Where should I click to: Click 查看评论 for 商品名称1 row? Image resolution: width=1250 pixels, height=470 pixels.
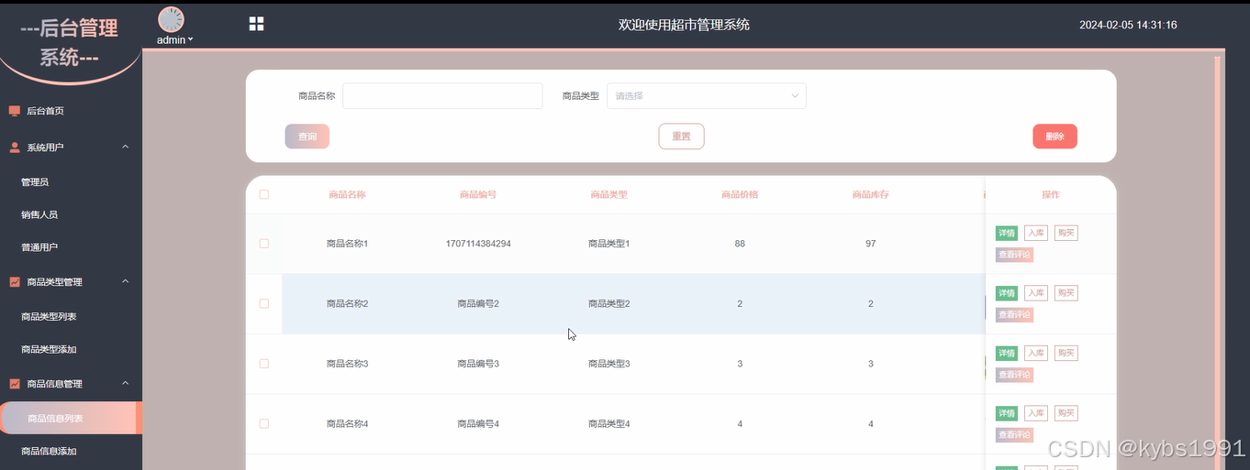coord(1014,255)
